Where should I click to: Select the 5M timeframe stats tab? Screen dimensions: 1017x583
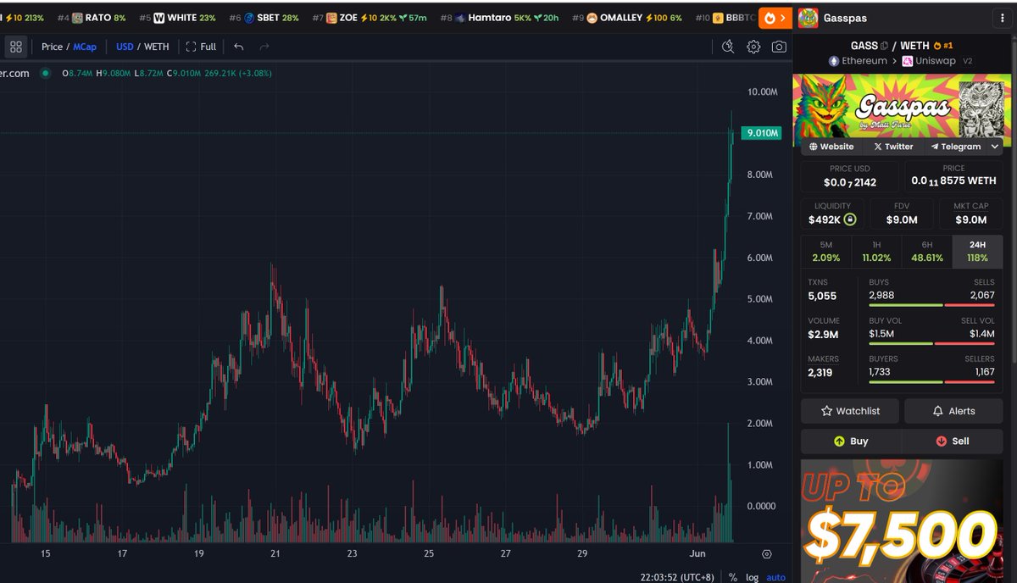826,252
